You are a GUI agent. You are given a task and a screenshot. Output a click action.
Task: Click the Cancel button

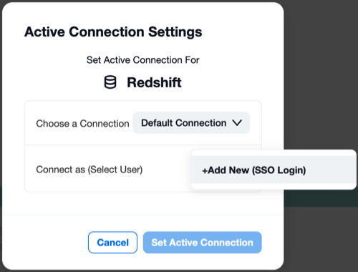[112, 243]
